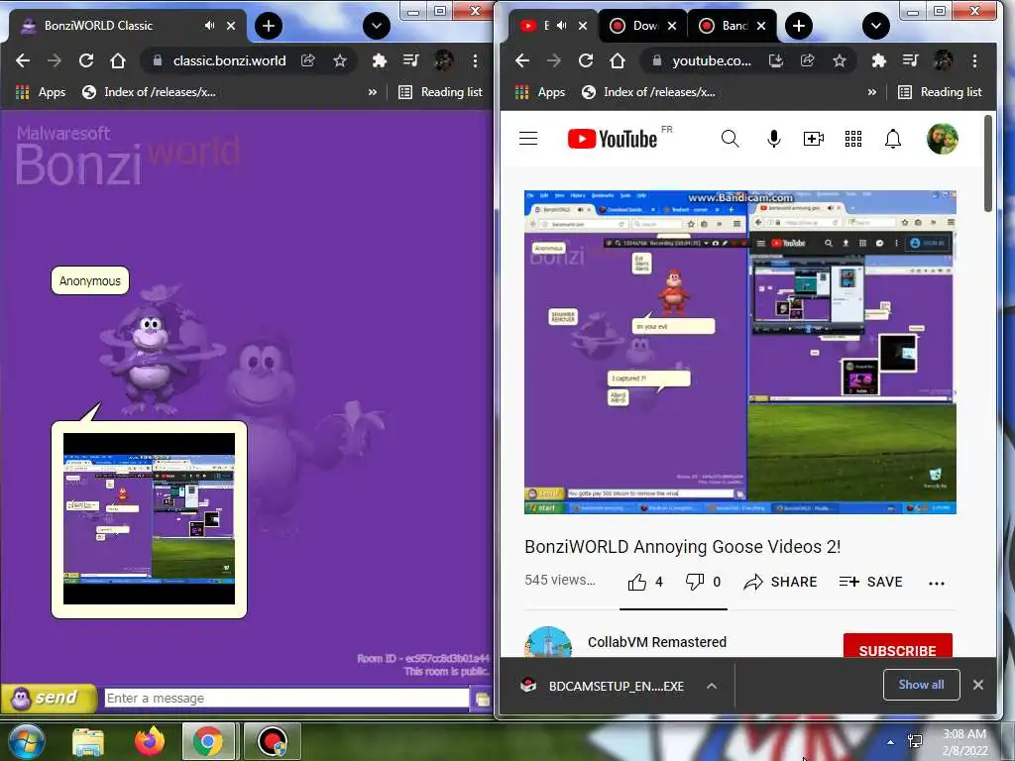Reload the classic.bonzi.world page

[x=86, y=60]
